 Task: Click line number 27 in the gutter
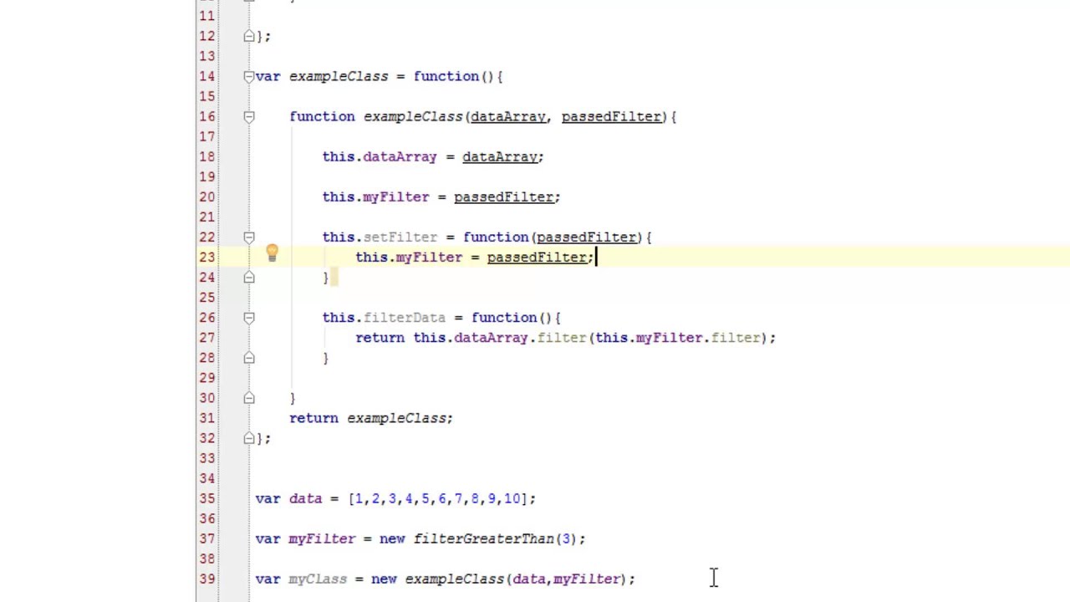(x=206, y=337)
